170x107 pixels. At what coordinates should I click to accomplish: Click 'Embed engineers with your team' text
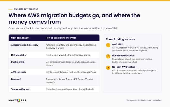click(70, 89)
